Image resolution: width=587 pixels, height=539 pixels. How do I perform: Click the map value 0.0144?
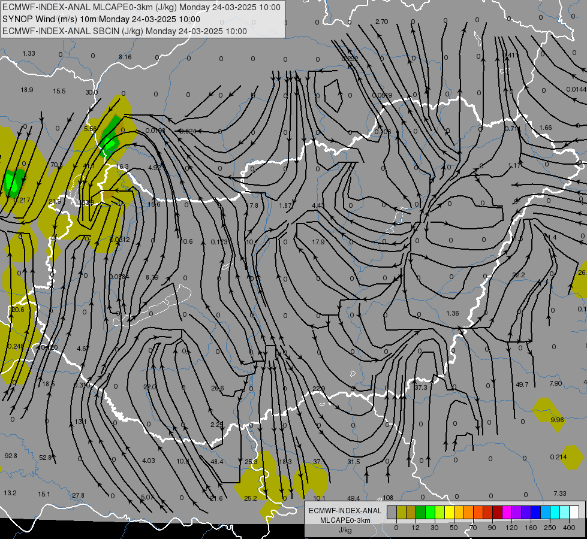click(576, 89)
